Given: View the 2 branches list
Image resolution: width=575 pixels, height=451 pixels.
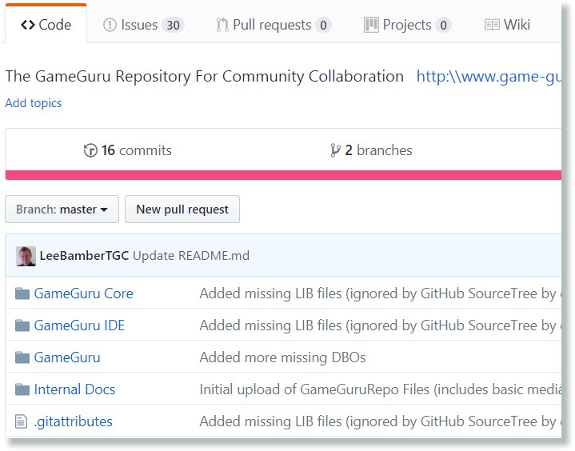Looking at the screenshot, I should tap(371, 150).
